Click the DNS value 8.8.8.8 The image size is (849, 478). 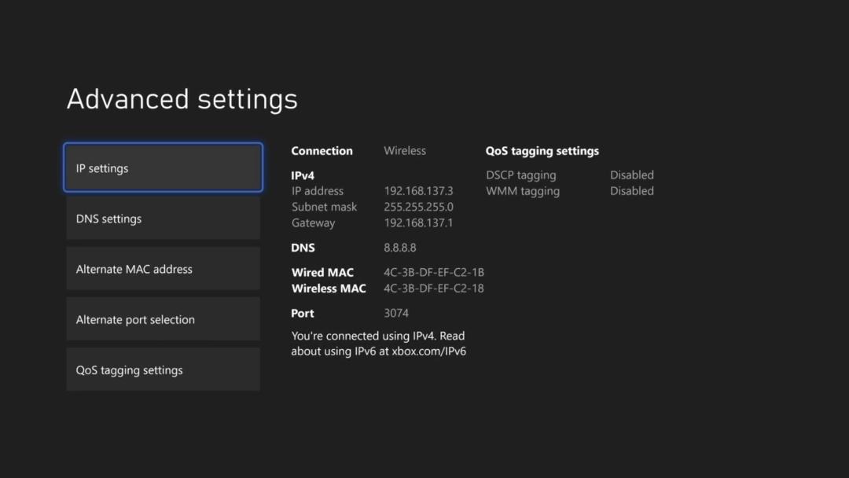[400, 248]
